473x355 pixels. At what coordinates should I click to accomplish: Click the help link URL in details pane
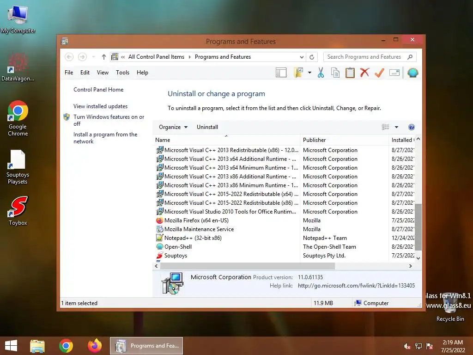[356, 286]
